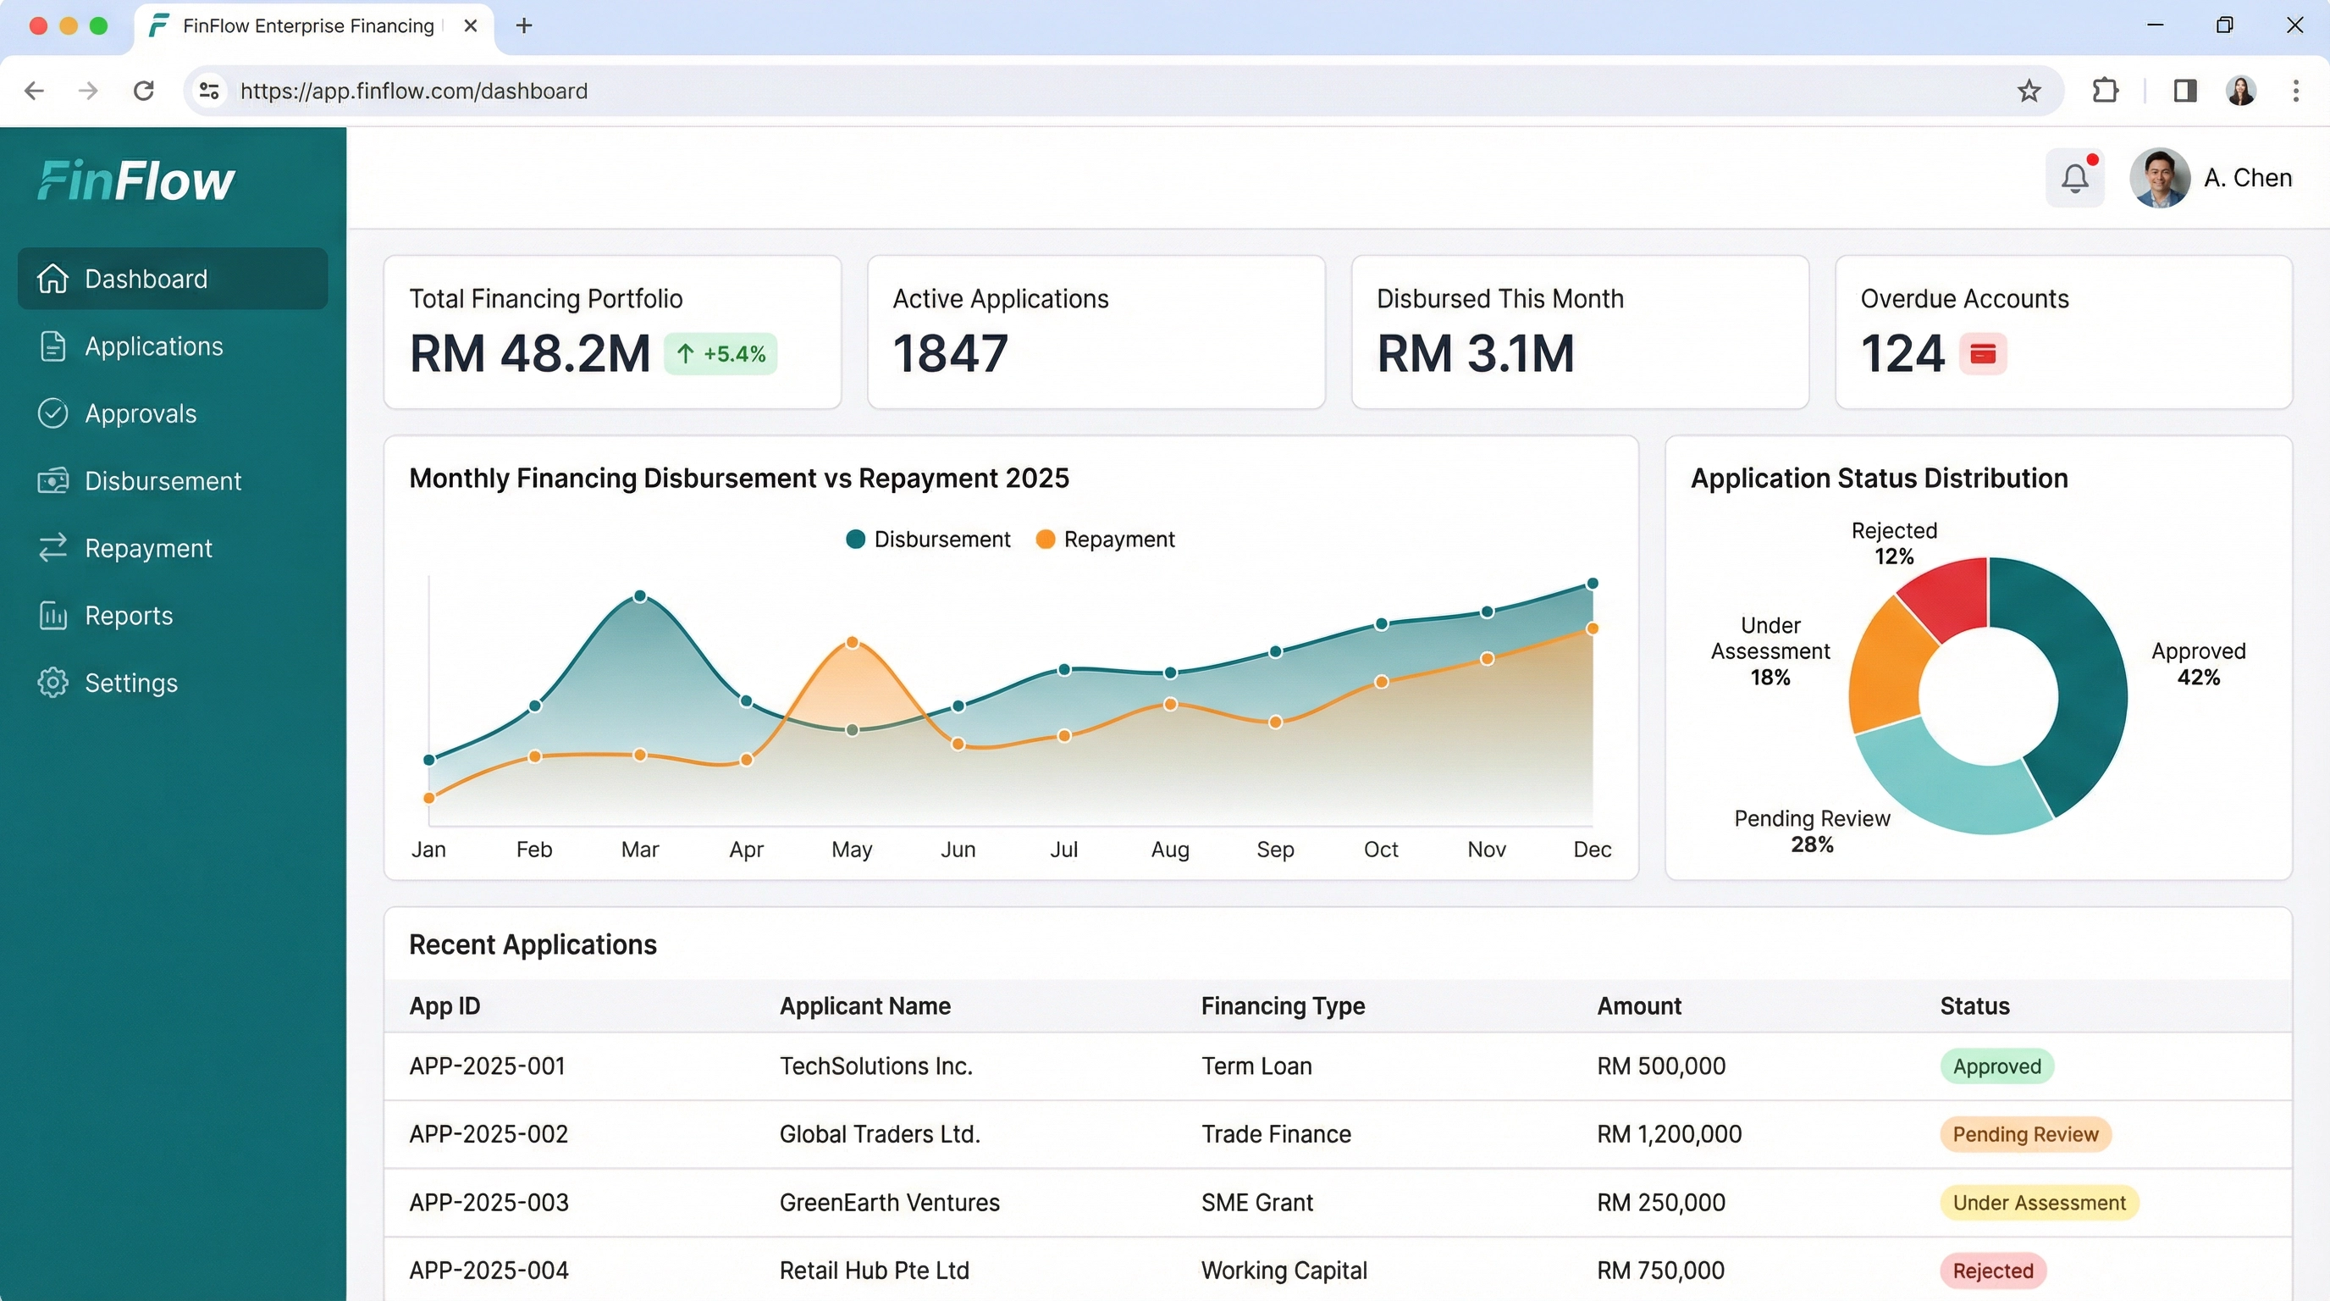Viewport: 2330px width, 1301px height.
Task: Click the Approved status badge for TechSolutions Inc.
Action: tap(1996, 1066)
